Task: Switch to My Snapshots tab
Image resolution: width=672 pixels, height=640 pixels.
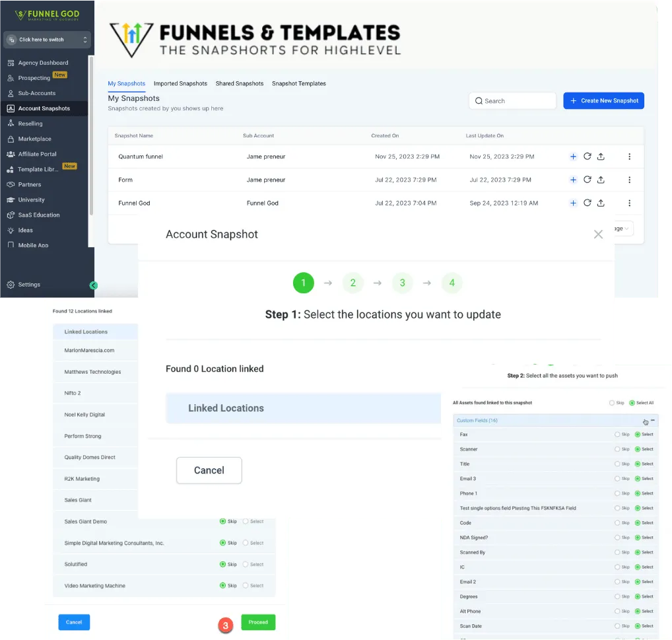Action: tap(127, 84)
